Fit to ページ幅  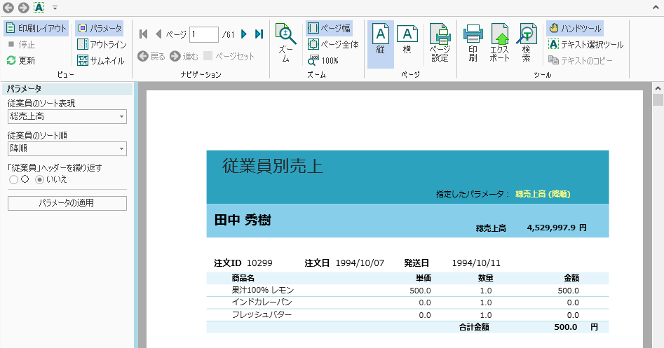(329, 28)
